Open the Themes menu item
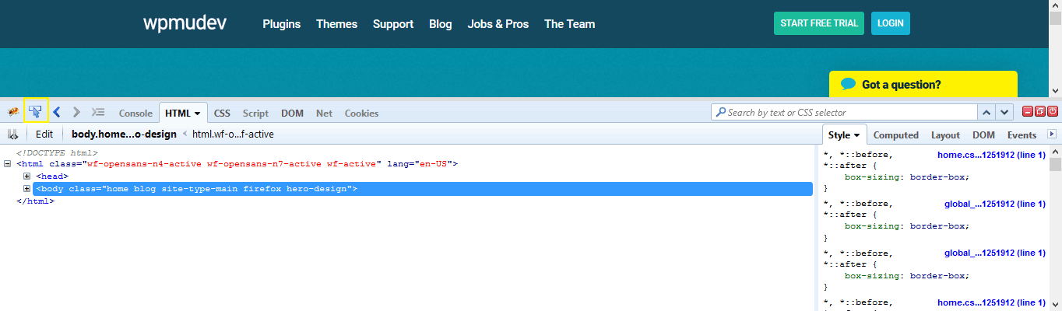 tap(336, 24)
